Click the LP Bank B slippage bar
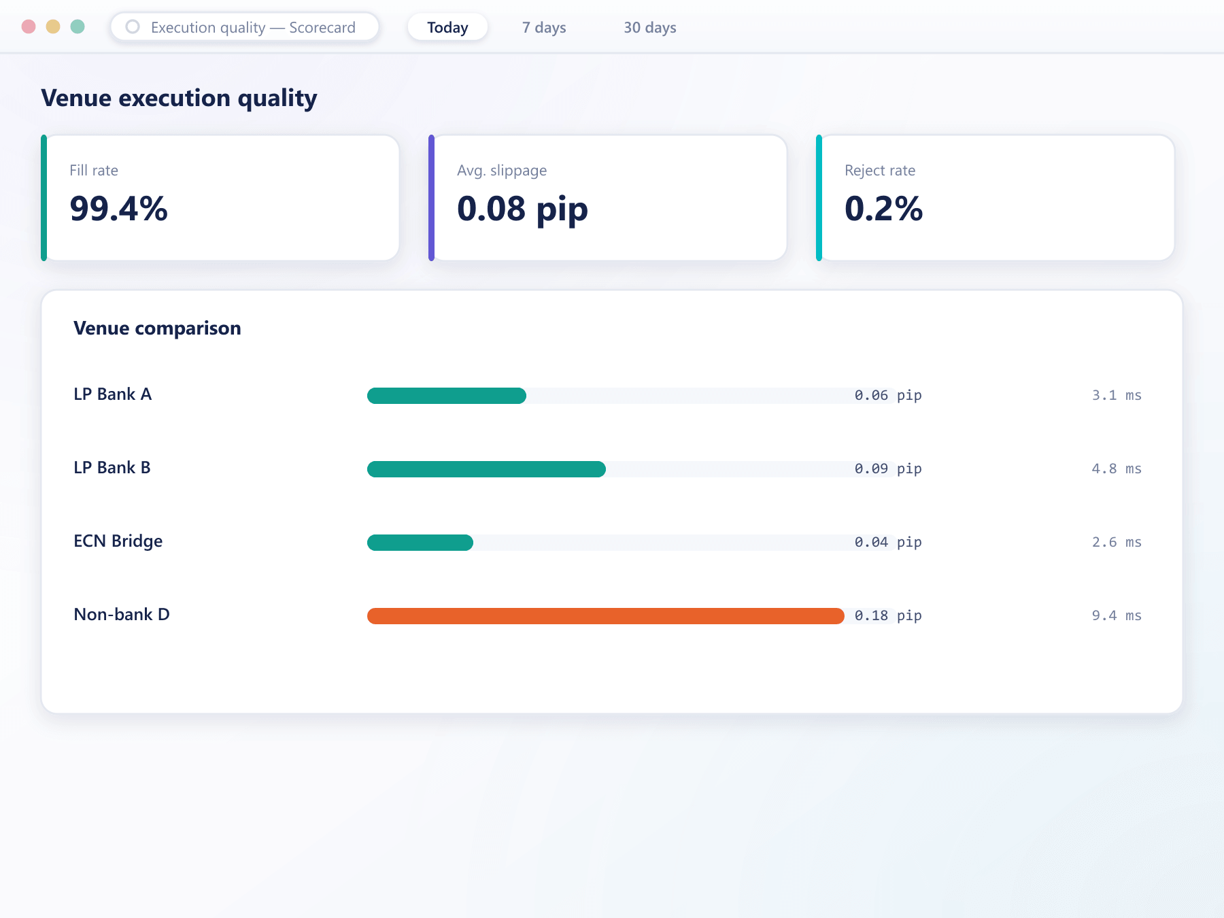 click(486, 469)
